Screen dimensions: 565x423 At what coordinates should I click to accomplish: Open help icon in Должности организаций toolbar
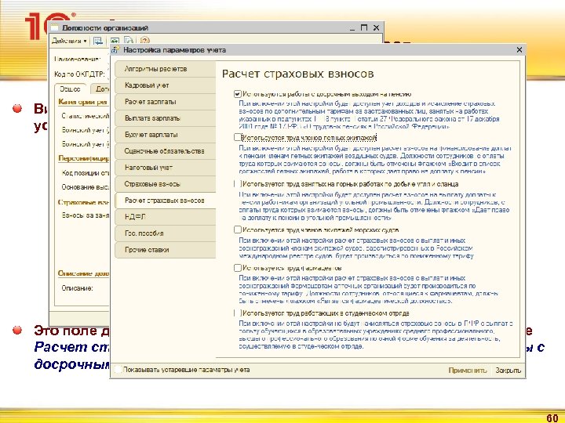tap(144, 41)
